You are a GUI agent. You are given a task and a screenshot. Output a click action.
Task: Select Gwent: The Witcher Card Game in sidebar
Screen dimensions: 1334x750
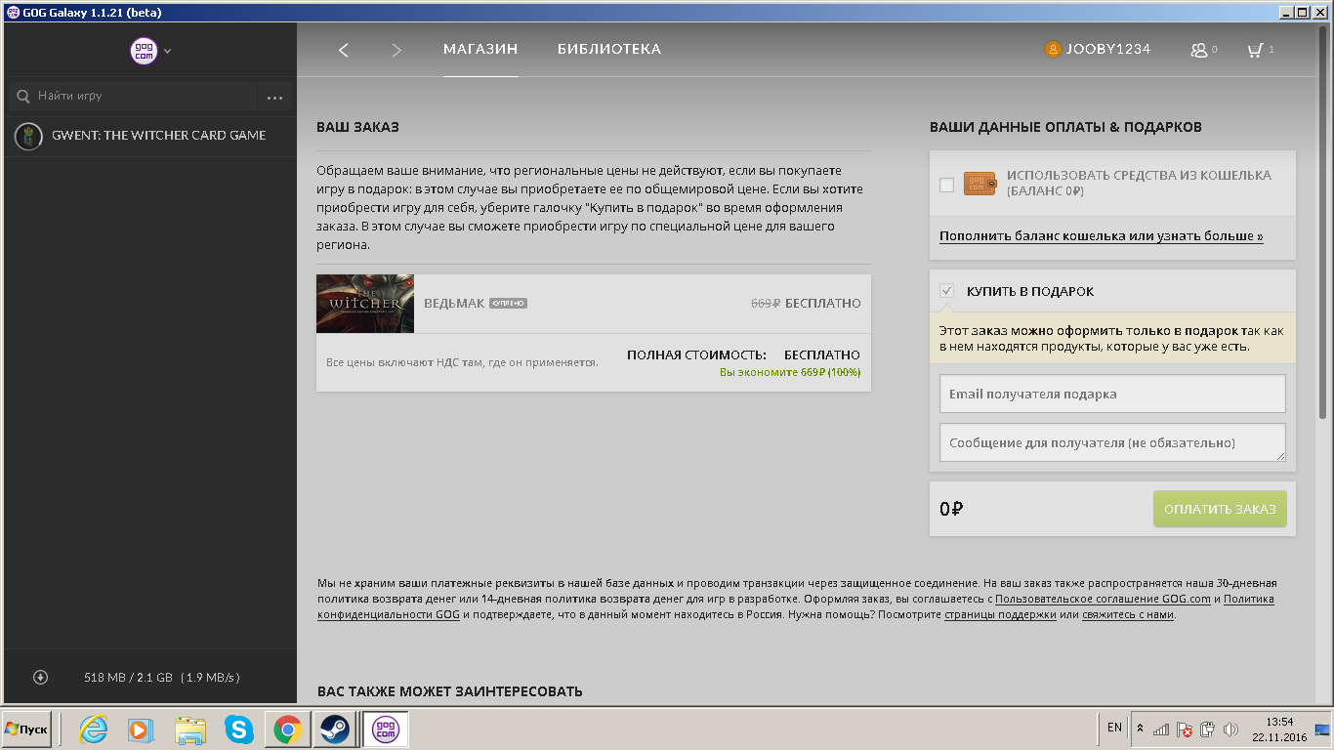click(148, 136)
